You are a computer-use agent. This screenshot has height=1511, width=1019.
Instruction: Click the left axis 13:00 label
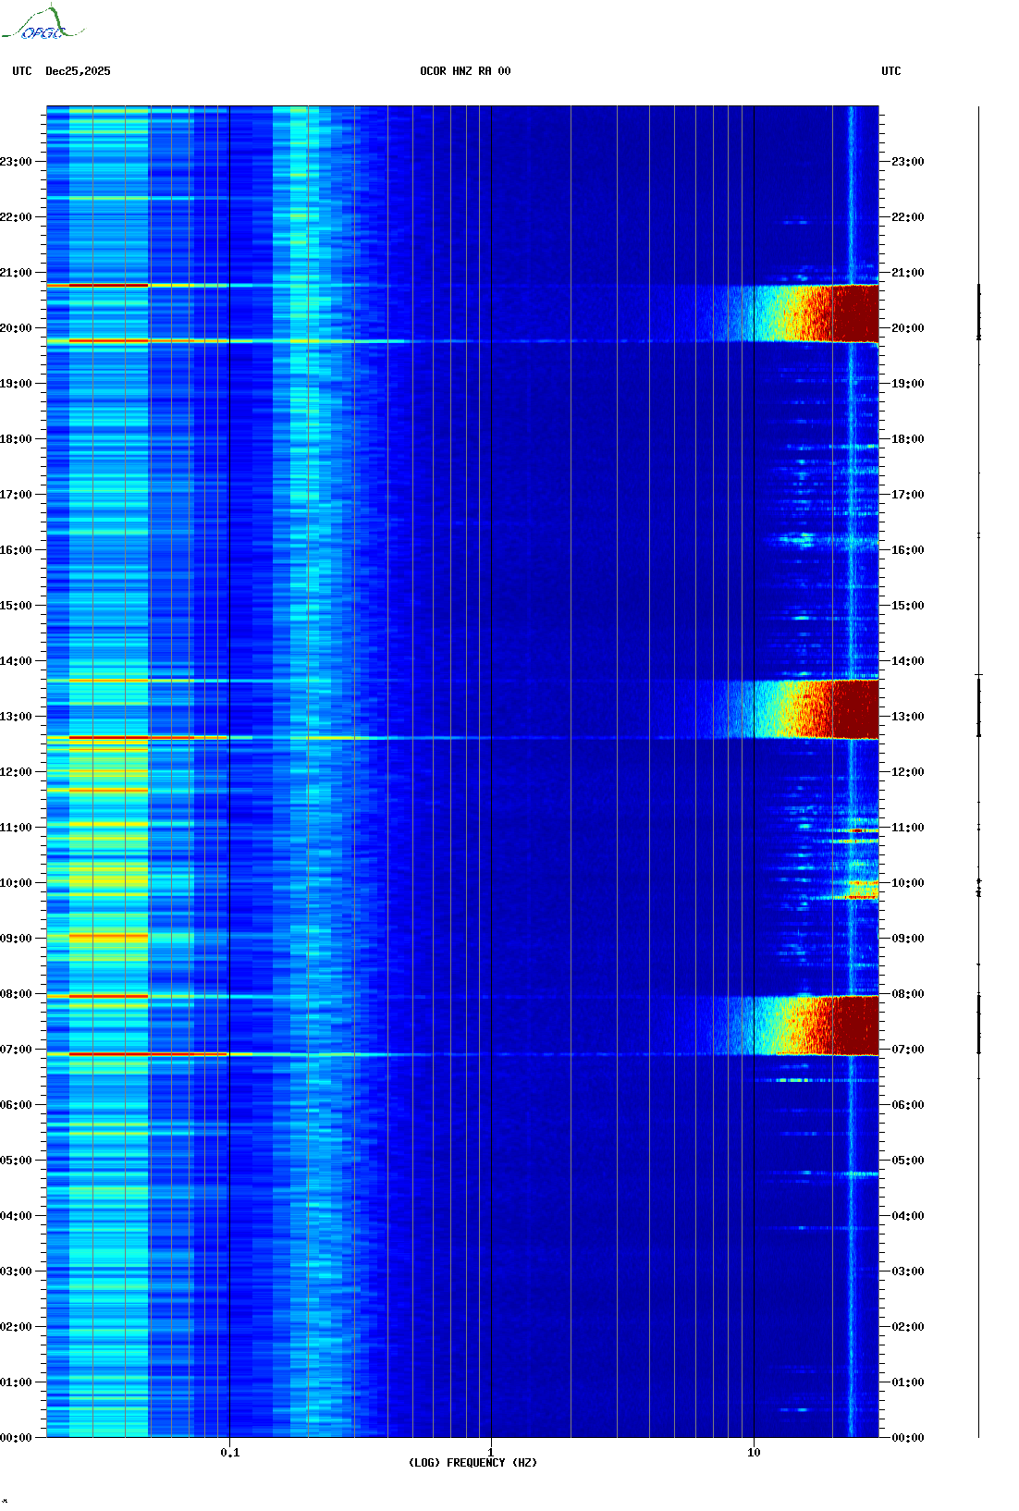[x=16, y=717]
